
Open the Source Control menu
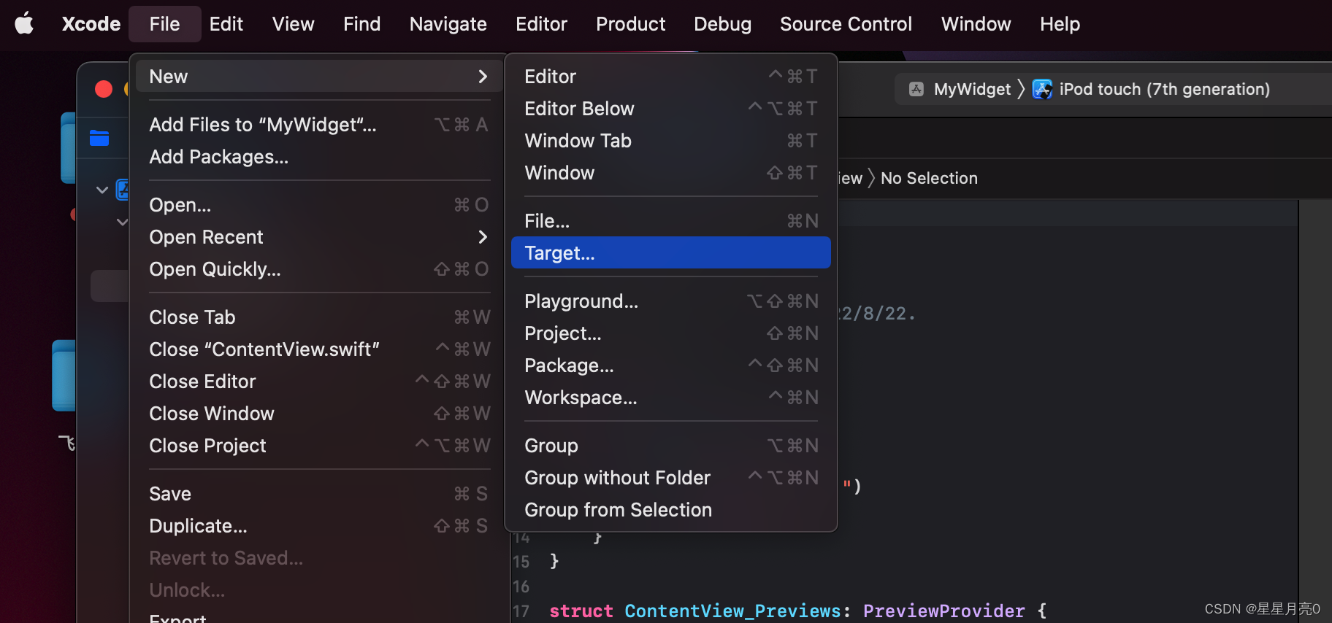(846, 24)
